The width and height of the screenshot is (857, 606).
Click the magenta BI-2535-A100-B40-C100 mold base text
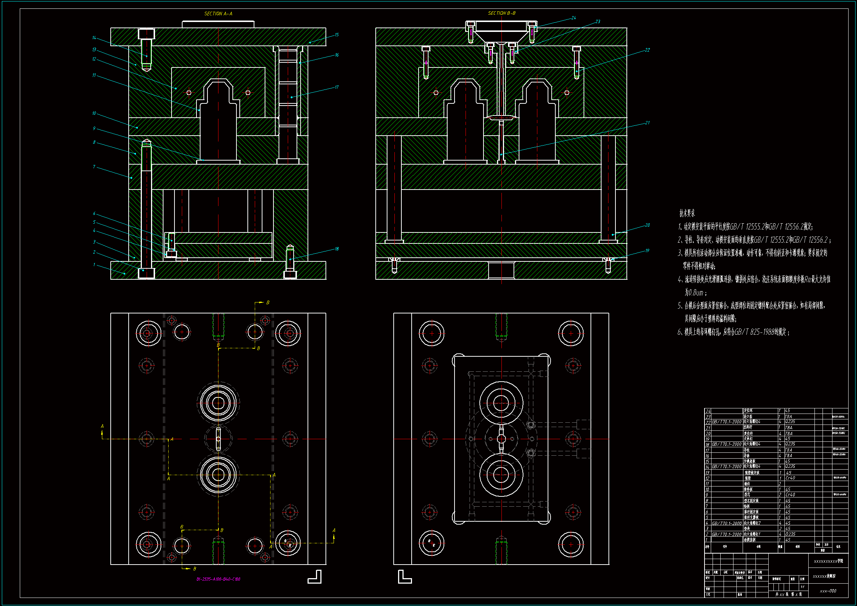[x=218, y=579]
